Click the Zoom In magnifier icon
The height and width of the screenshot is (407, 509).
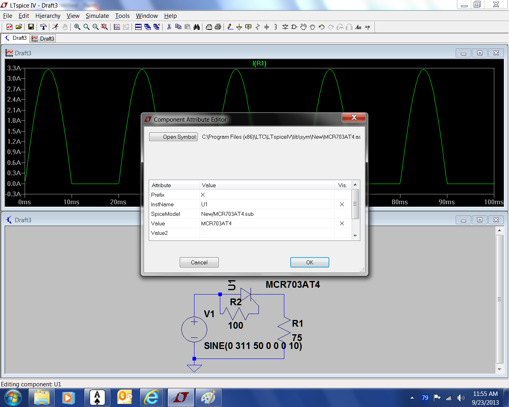77,27
